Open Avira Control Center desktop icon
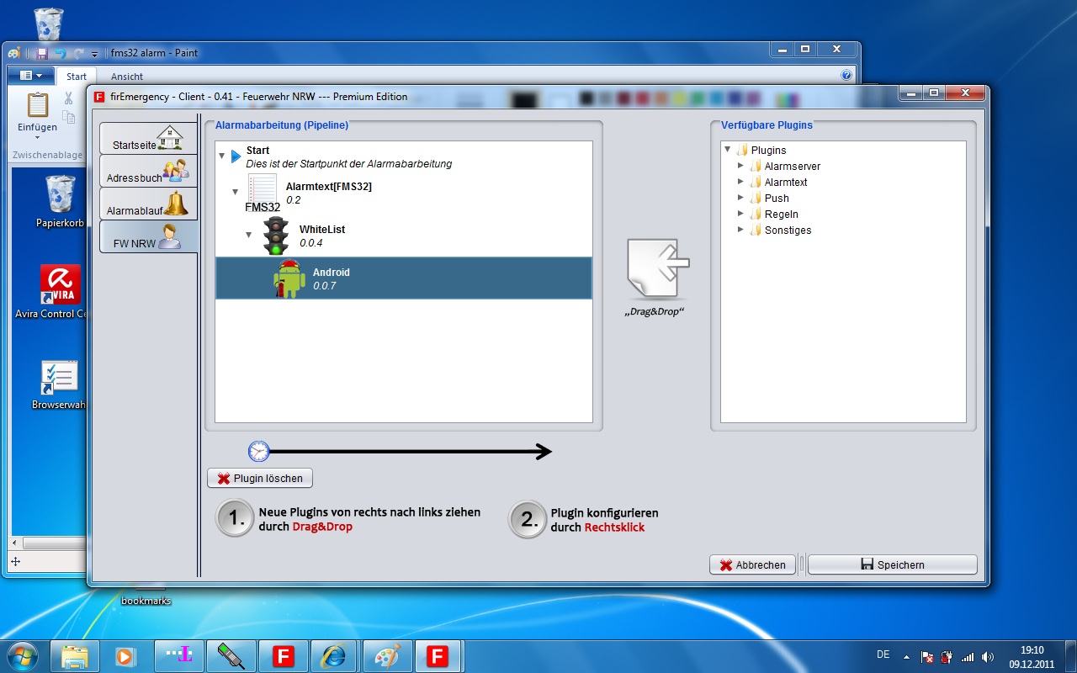 click(60, 286)
